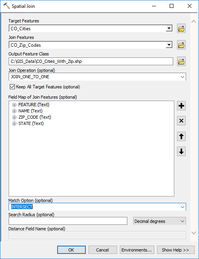199x259 pixels.
Task: Click the Search Radius input field
Action: [68, 221]
